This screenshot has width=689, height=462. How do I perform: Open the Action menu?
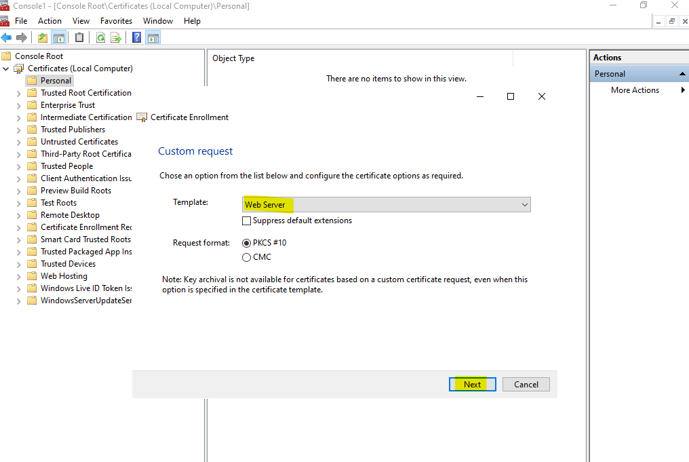pos(50,21)
